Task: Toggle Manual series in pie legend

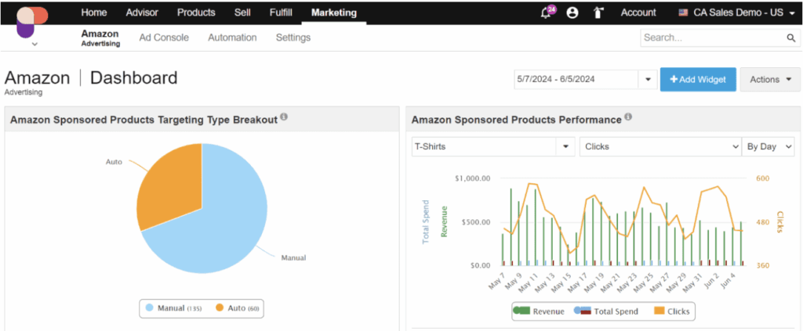Action: [172, 308]
